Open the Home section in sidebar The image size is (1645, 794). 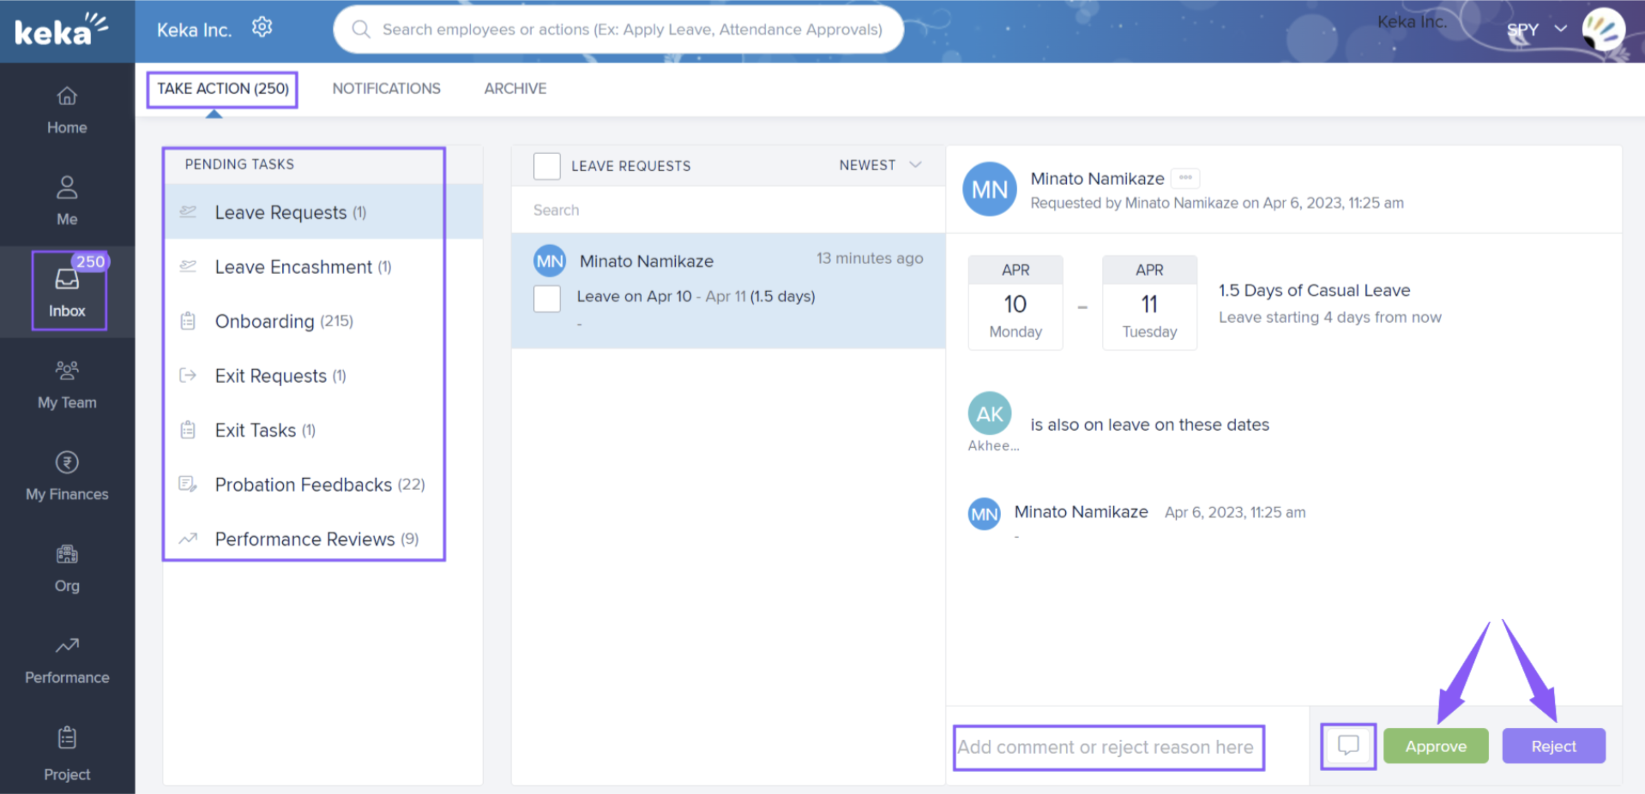[66, 110]
